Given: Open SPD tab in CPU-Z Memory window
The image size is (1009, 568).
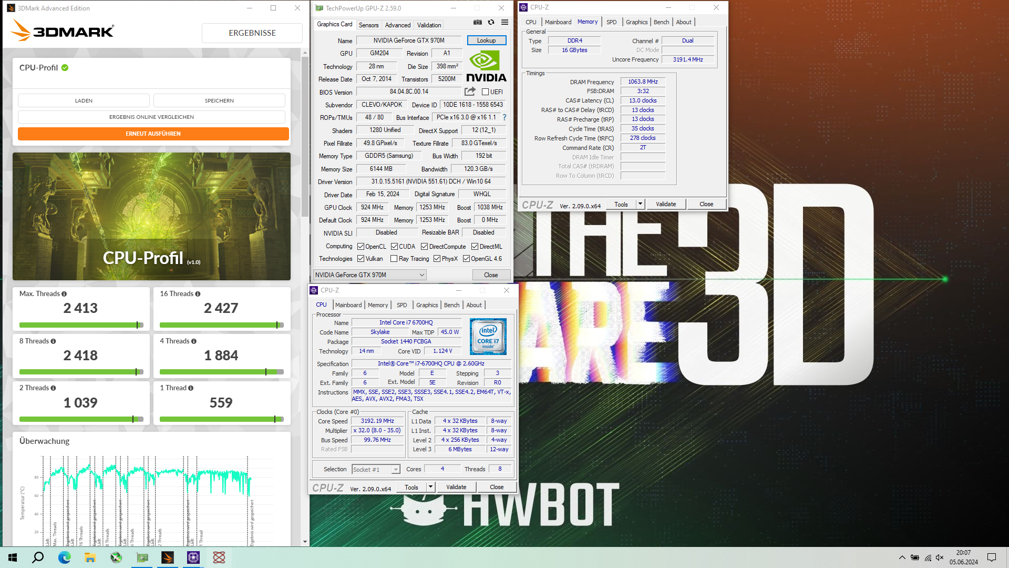Looking at the screenshot, I should (612, 22).
